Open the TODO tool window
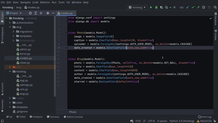This screenshot has height=123, width=218. coord(21,117)
